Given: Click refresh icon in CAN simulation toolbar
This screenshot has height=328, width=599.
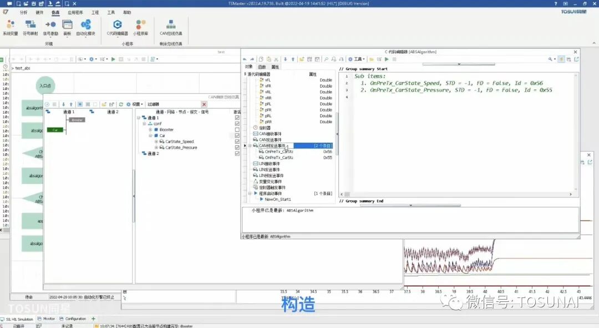Looking at the screenshot, I should click(x=121, y=104).
